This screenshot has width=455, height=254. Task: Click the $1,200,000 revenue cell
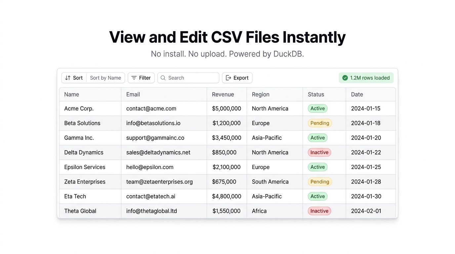[227, 123]
